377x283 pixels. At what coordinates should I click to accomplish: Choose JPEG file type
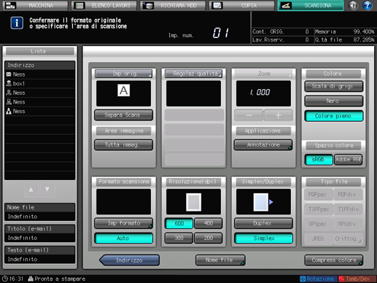click(x=319, y=239)
